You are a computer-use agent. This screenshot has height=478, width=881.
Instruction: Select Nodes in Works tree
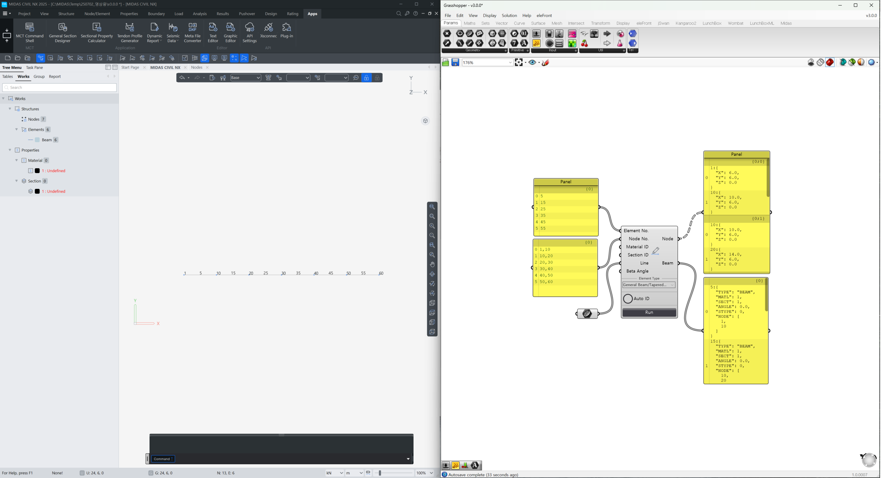34,119
